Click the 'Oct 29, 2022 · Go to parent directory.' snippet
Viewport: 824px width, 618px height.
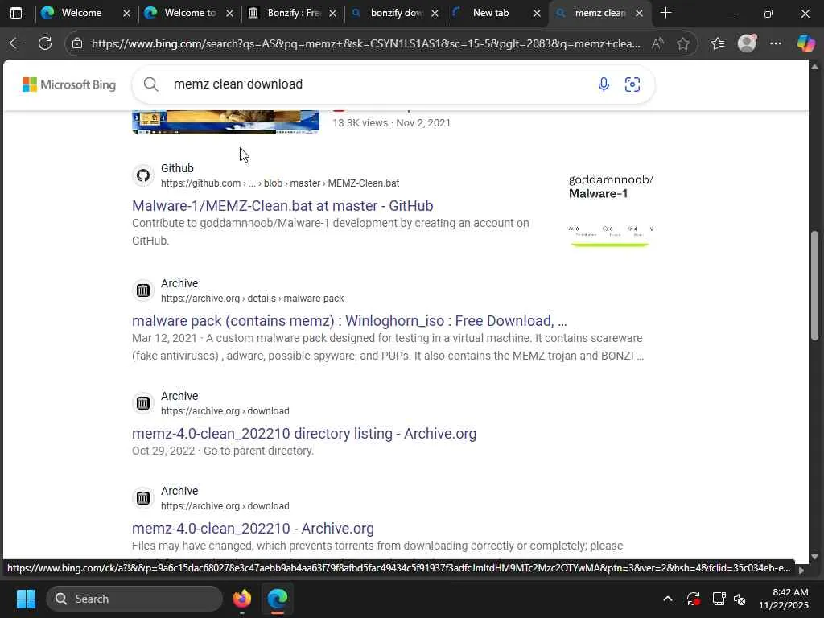[x=223, y=451]
